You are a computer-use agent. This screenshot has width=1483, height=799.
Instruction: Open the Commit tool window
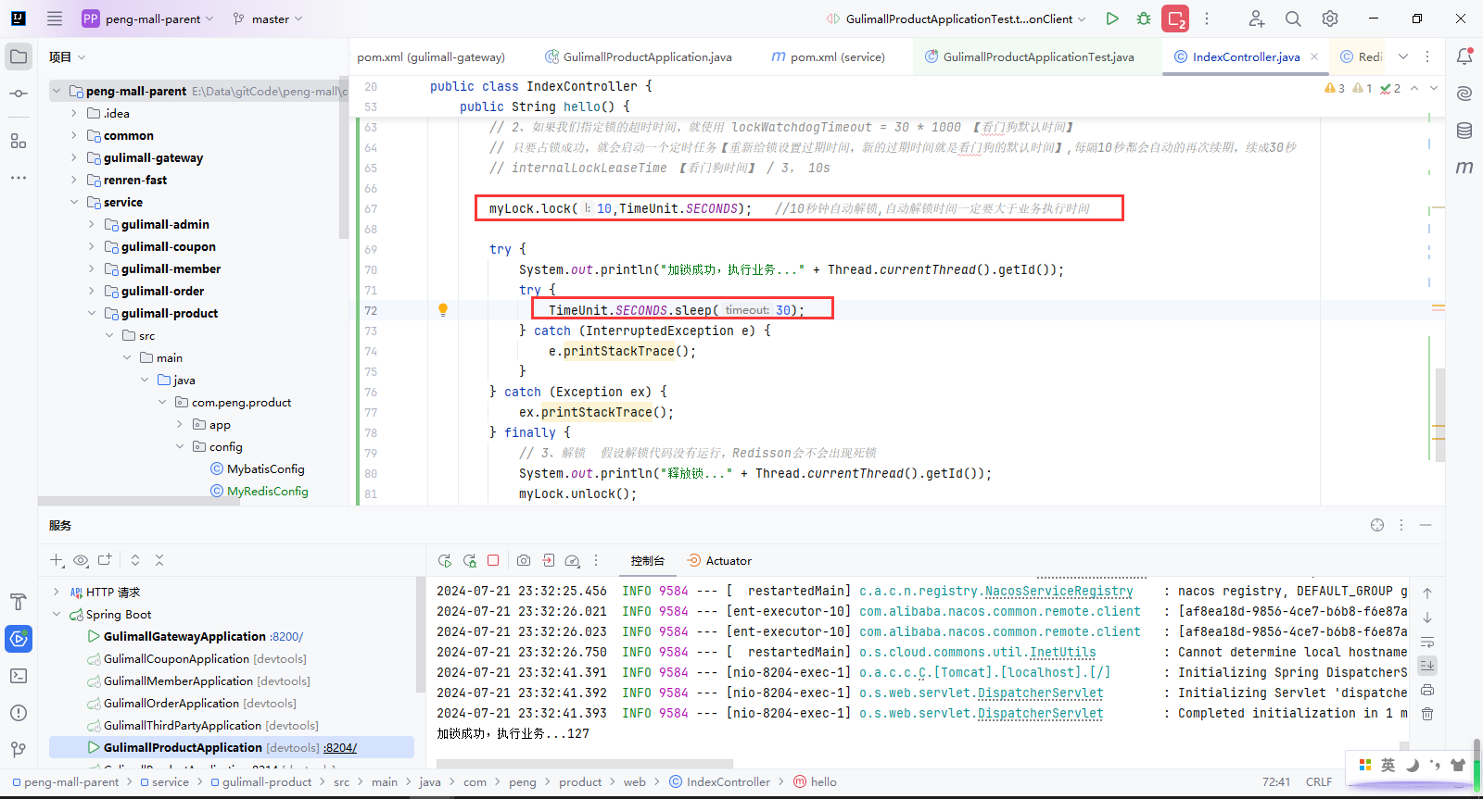pos(19,94)
